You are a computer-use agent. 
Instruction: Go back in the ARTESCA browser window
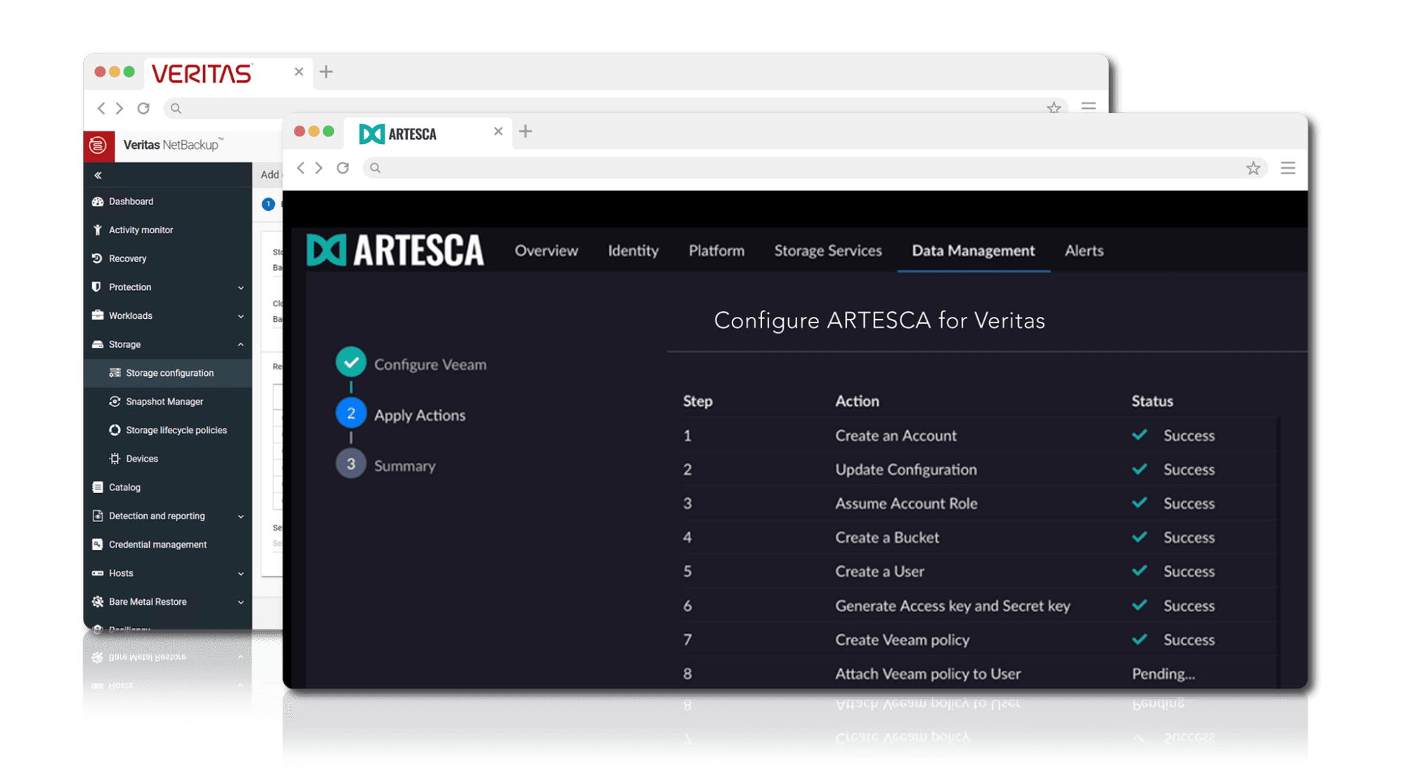pos(301,168)
